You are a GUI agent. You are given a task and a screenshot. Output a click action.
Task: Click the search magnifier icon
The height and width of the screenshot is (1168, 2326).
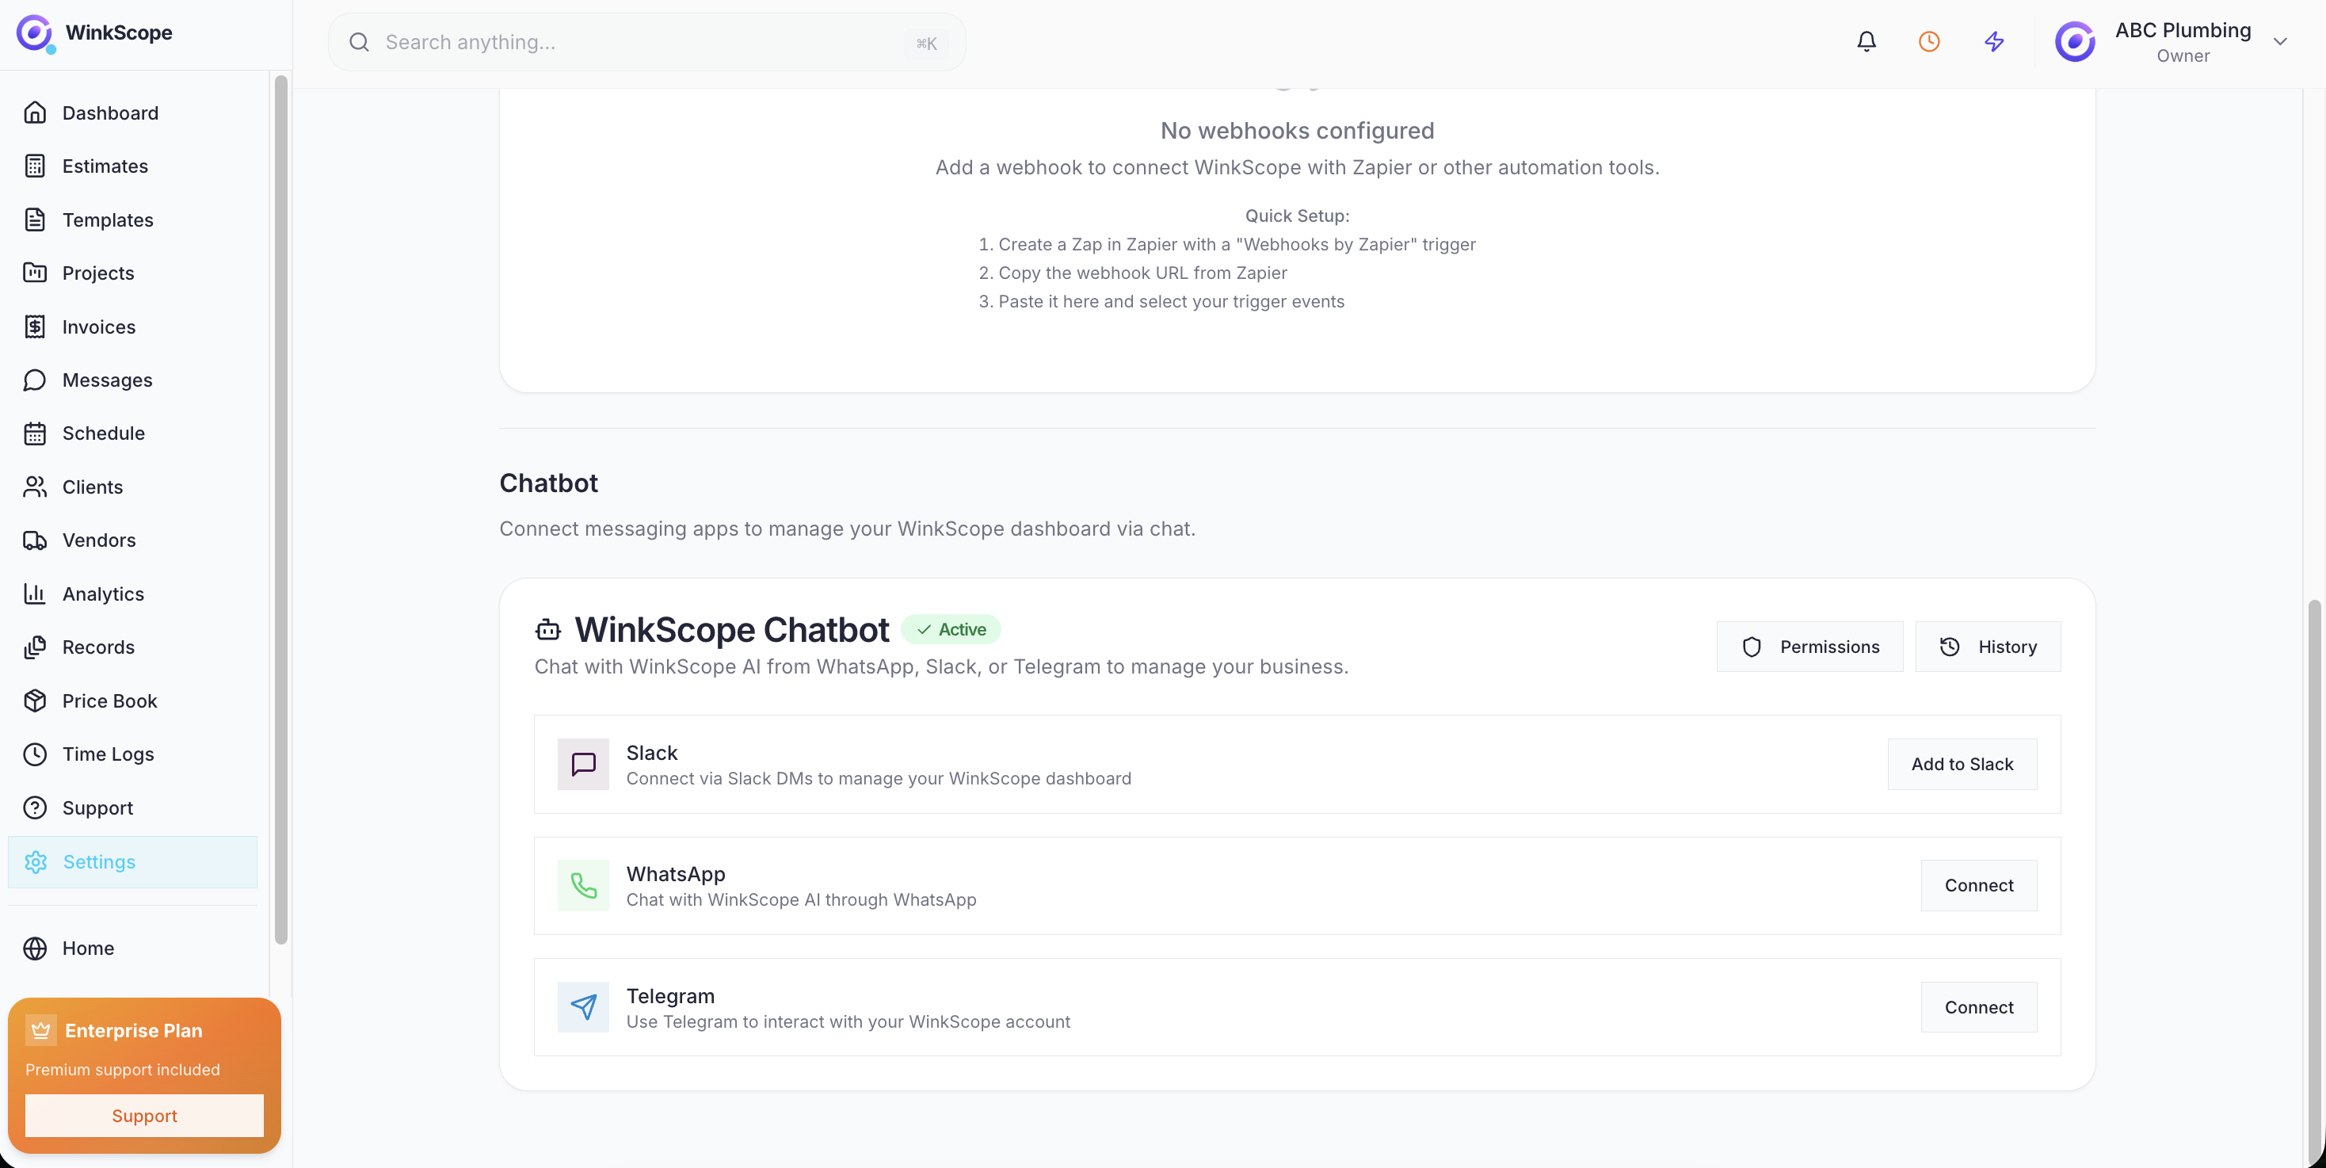point(360,41)
